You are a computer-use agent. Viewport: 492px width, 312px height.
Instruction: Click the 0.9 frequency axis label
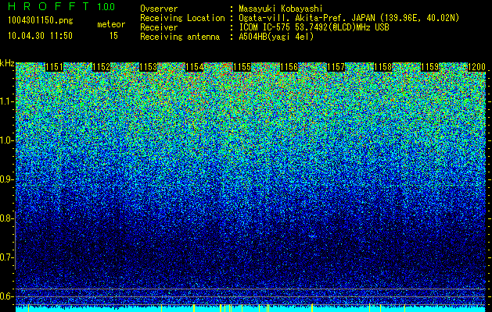[6, 179]
